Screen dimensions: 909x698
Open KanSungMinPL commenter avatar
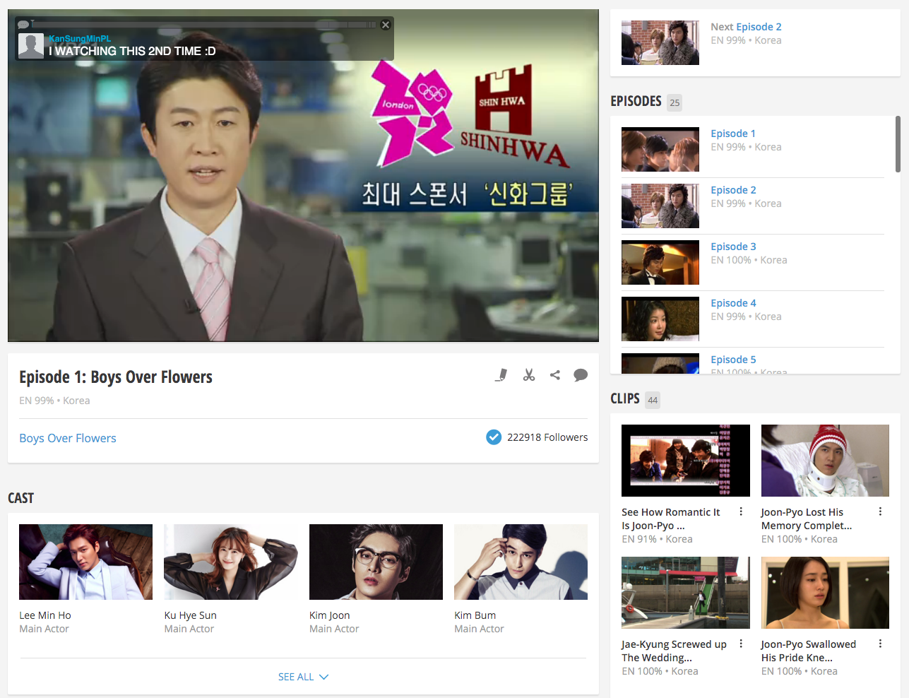coord(31,46)
